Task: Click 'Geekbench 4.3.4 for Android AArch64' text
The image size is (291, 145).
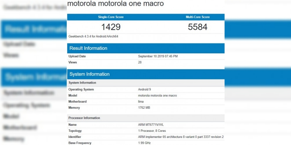Action: [93, 36]
